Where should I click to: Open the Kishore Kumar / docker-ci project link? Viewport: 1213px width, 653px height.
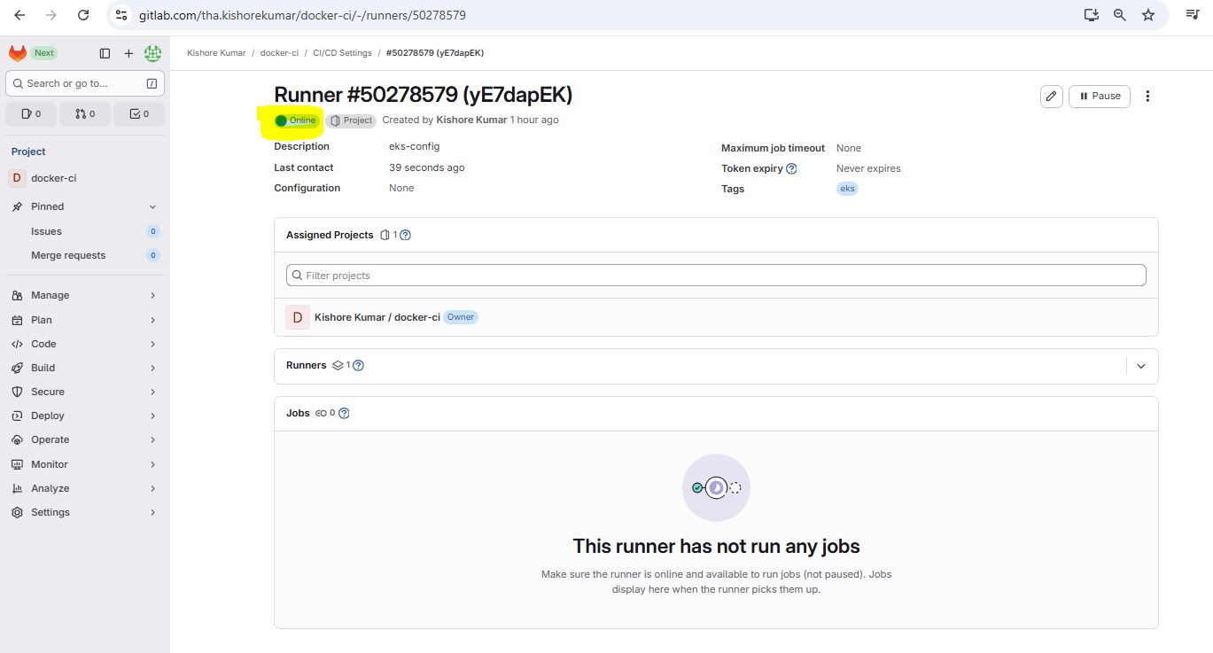[x=377, y=317]
